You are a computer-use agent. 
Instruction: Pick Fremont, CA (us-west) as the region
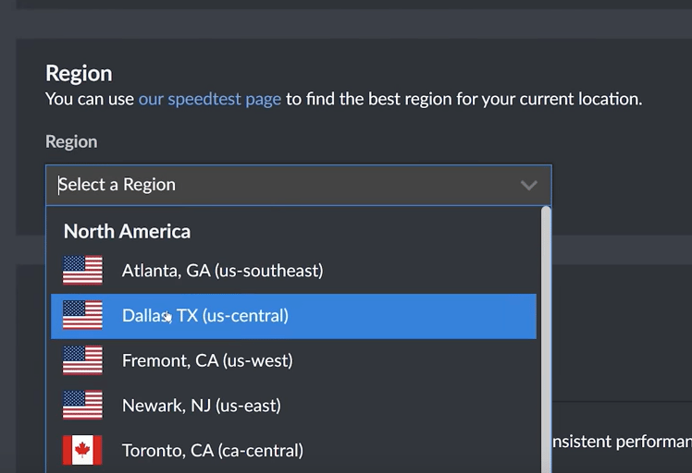pyautogui.click(x=207, y=360)
